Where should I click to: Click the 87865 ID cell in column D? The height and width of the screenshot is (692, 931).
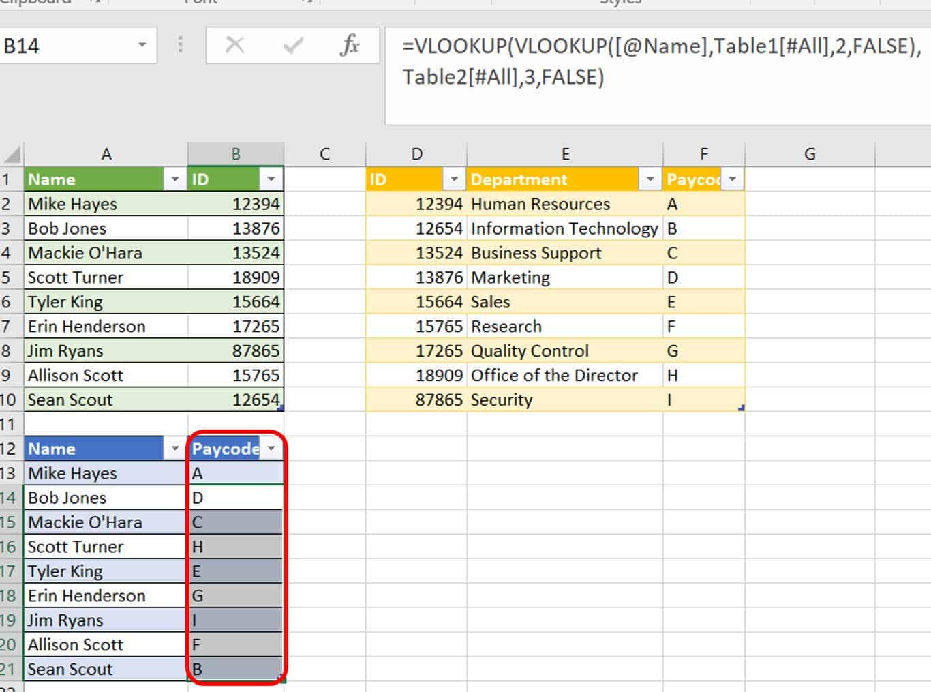click(416, 400)
